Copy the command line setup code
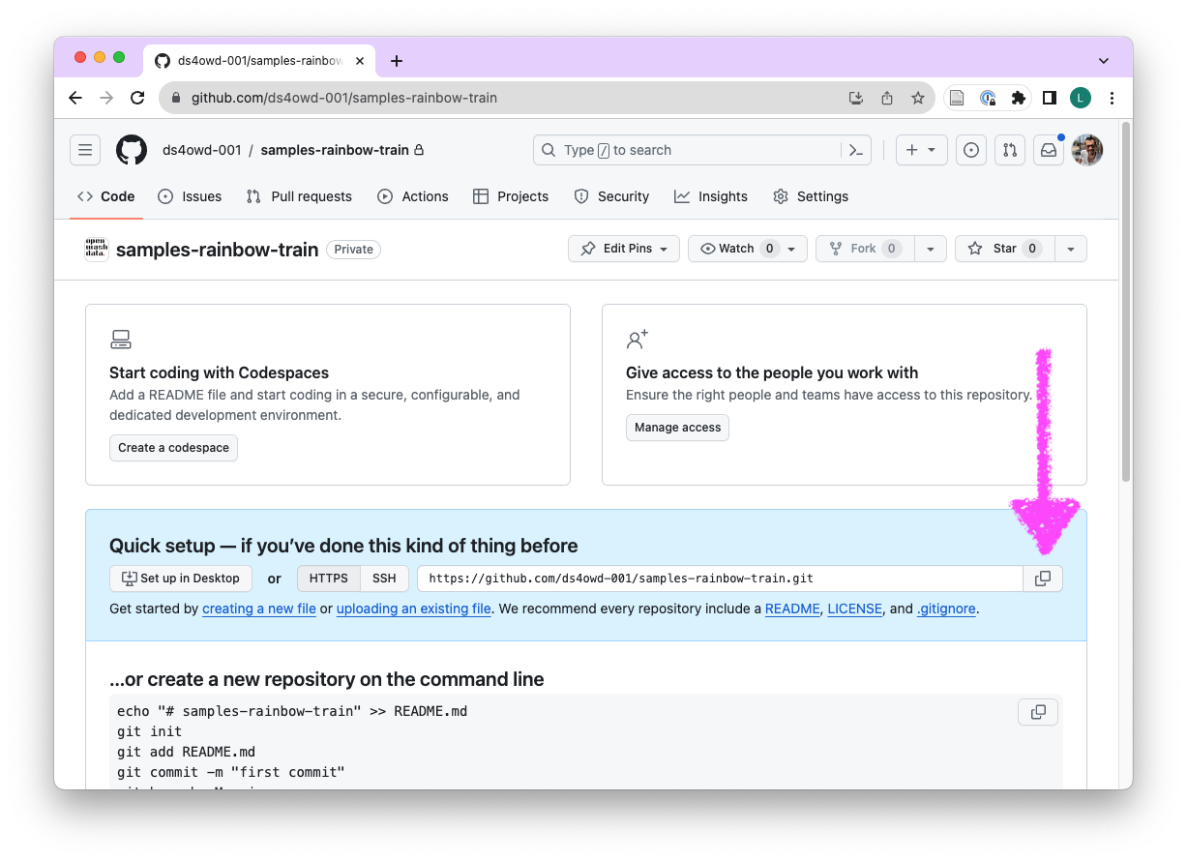The width and height of the screenshot is (1187, 861). click(1037, 712)
